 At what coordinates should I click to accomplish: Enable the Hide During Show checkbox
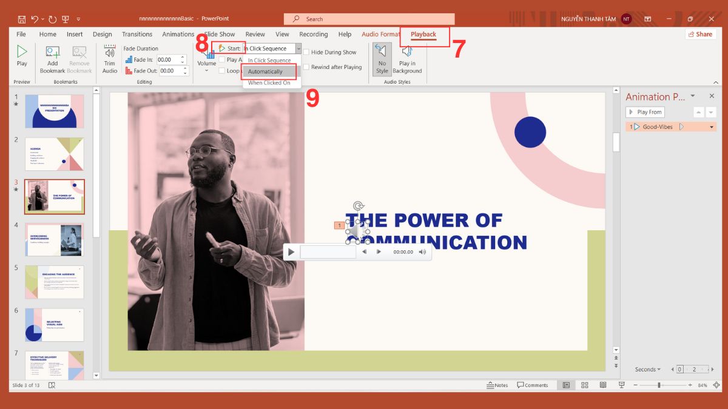click(x=307, y=52)
